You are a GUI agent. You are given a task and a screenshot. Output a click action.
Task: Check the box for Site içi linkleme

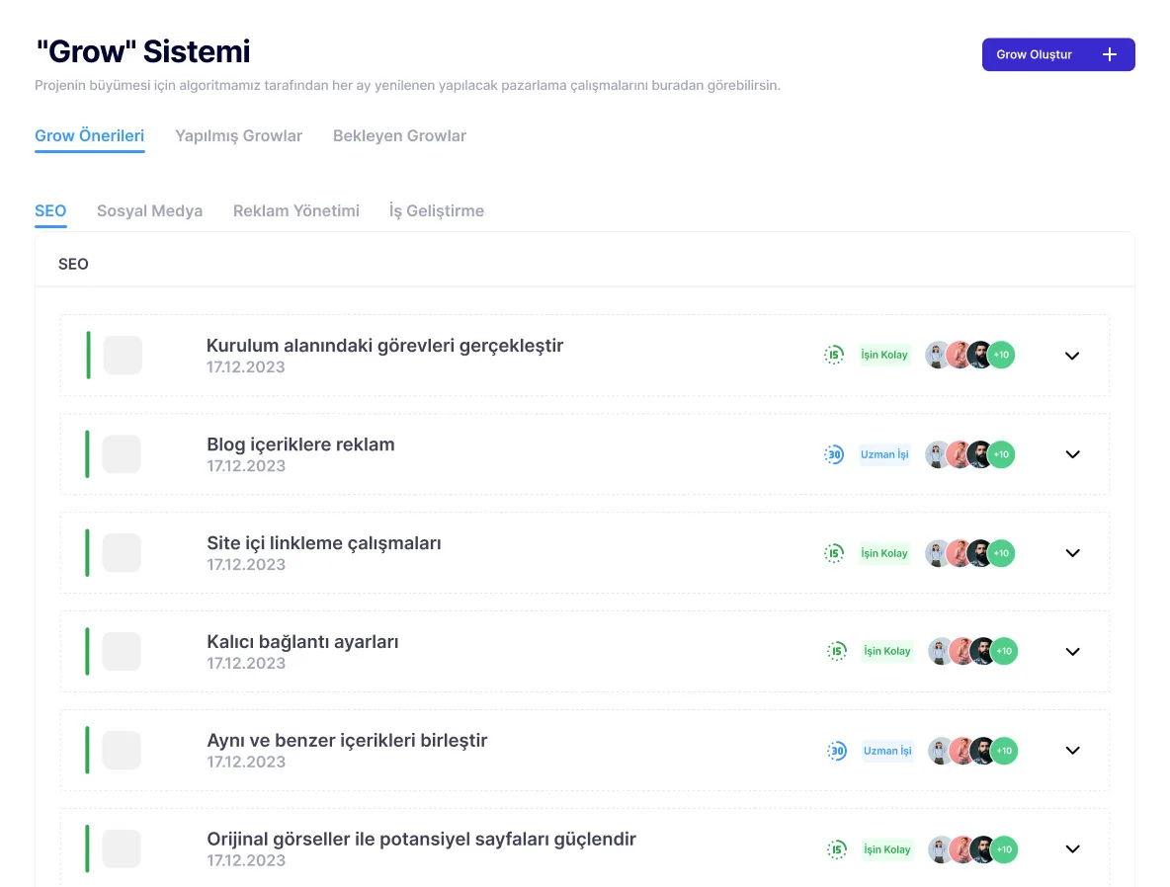click(x=122, y=553)
